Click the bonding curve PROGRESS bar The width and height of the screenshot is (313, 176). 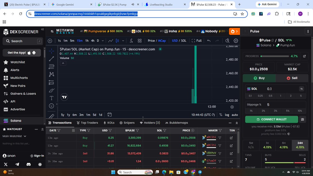(275, 56)
